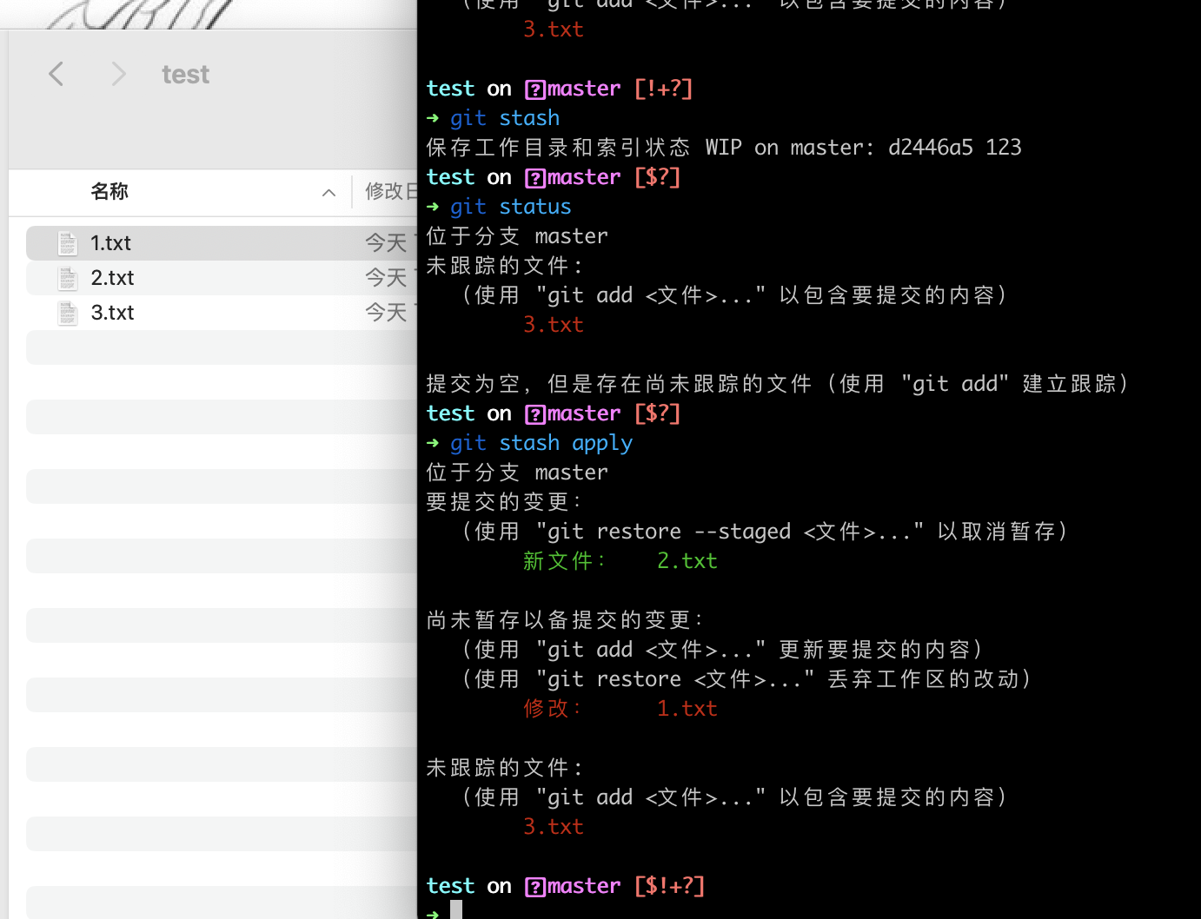Sort files by the 名称 column

click(x=109, y=192)
